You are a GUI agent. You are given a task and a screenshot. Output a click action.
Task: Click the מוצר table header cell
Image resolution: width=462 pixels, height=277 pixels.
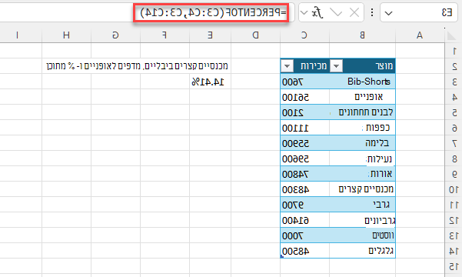pyautogui.click(x=362, y=66)
